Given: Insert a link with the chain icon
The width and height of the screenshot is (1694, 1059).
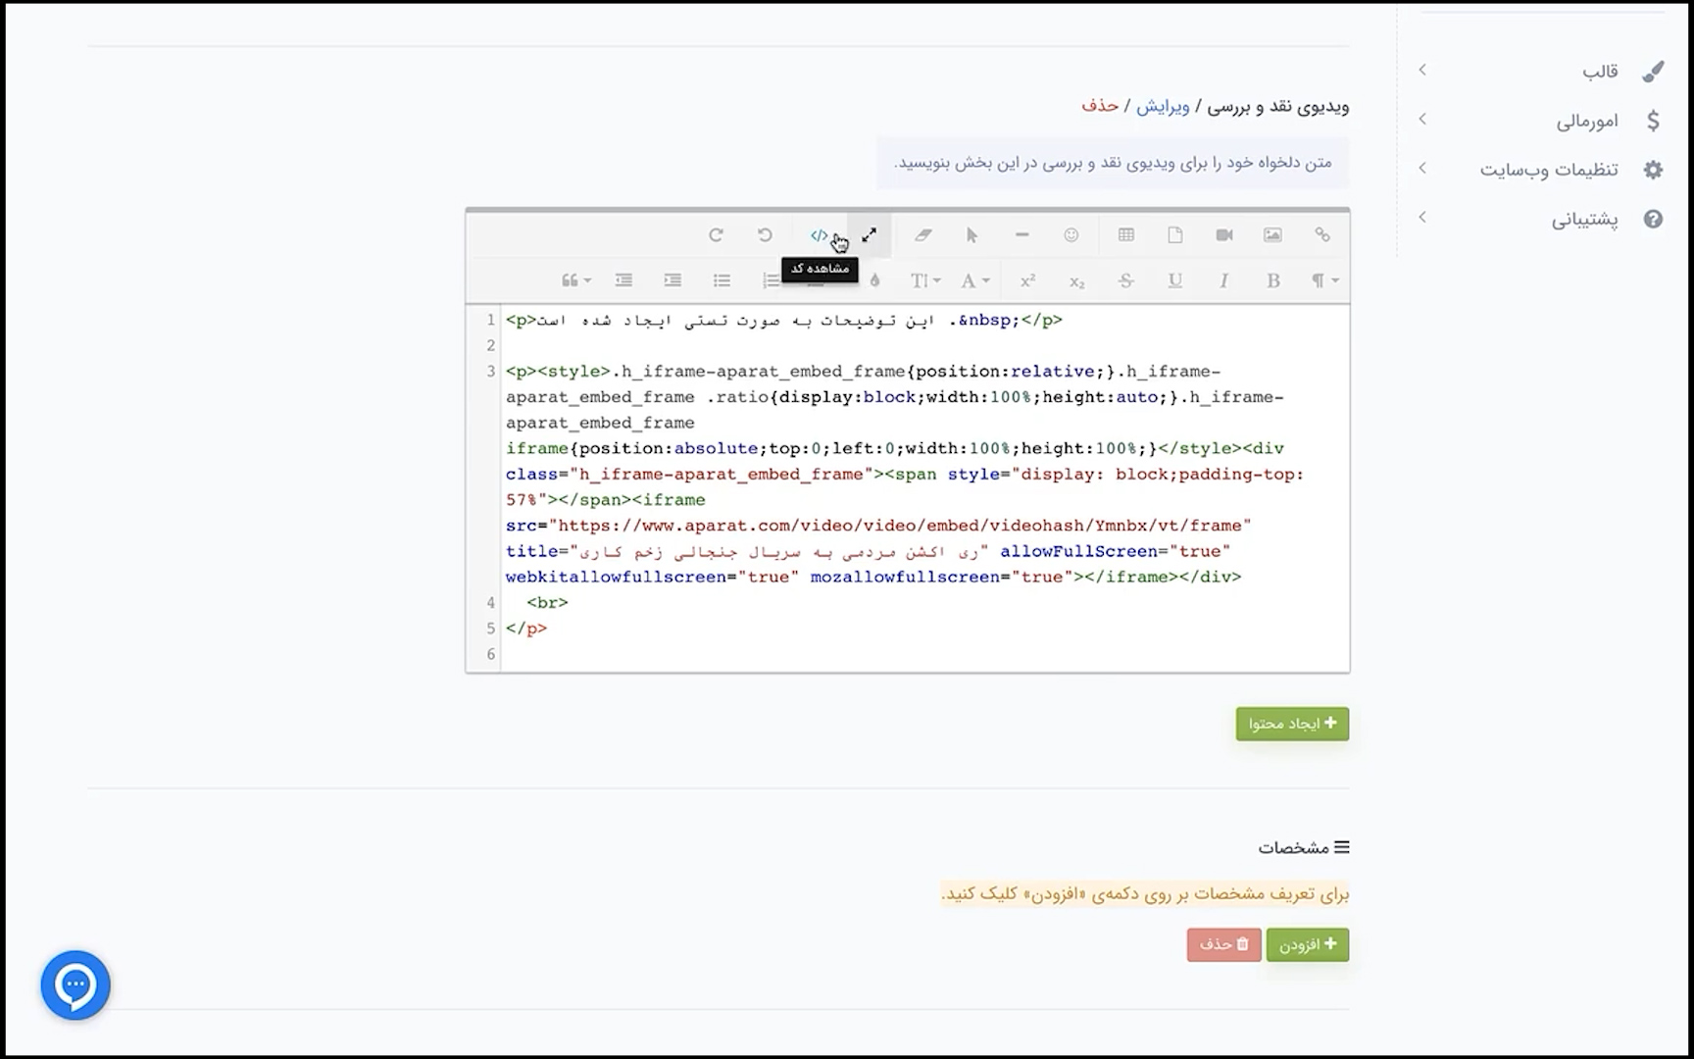Looking at the screenshot, I should click(x=1321, y=235).
